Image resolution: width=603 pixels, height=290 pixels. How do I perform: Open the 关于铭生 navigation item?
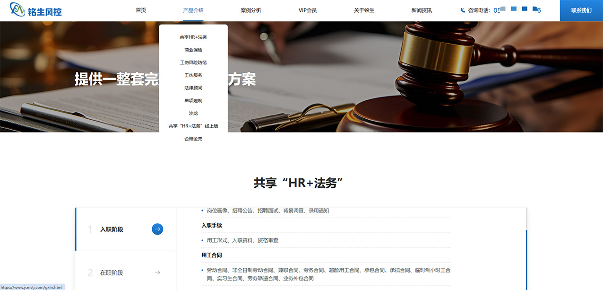click(364, 10)
